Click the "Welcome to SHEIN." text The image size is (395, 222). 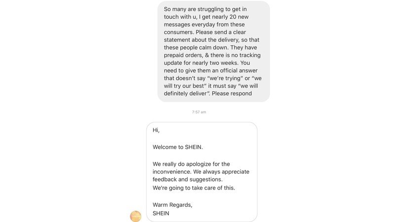tap(178, 147)
